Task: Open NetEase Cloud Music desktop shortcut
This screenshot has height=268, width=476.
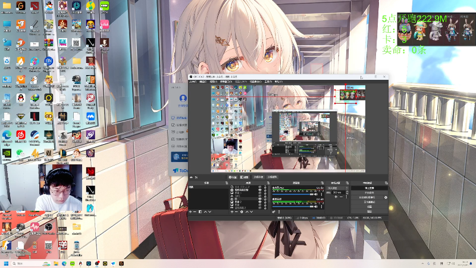Action: [21, 136]
